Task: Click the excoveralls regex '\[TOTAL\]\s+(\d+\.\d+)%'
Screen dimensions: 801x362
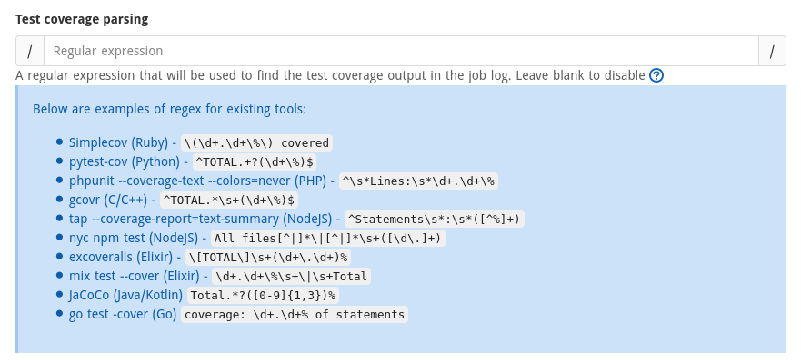Action: [x=268, y=257]
